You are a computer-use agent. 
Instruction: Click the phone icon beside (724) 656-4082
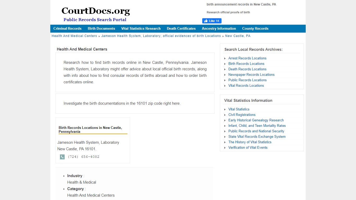[x=62, y=157]
